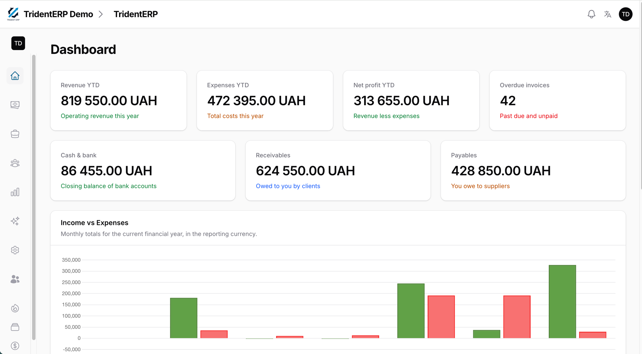Open the sparkles AI sidebar icon
Viewport: 642px width, 354px height.
coord(15,221)
